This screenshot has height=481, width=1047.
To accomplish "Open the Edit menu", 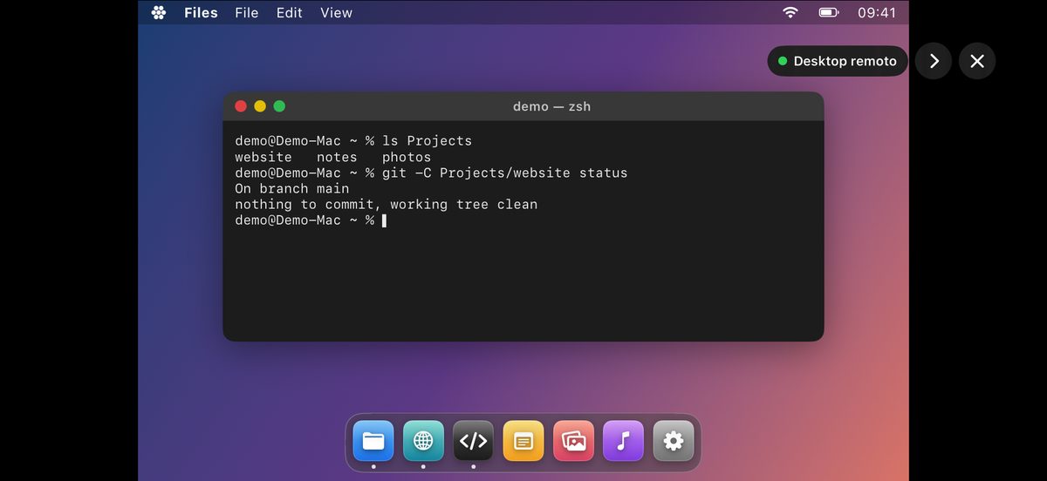I will point(290,12).
